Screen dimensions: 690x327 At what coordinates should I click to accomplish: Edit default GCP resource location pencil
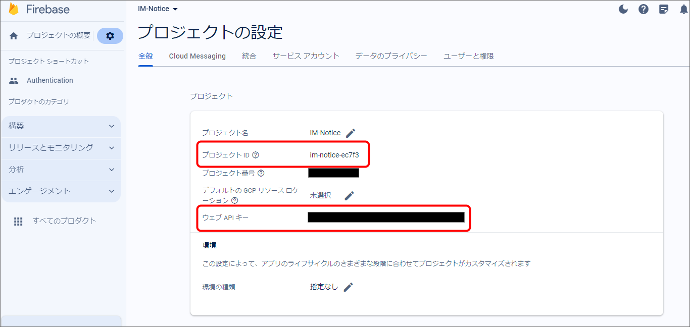coord(349,195)
